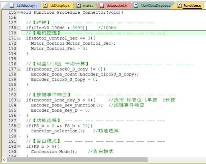Image resolution: width=206 pixels, height=164 pixels.
Task: Click the horizontal scrollbar thumb
Action: [x=77, y=160]
